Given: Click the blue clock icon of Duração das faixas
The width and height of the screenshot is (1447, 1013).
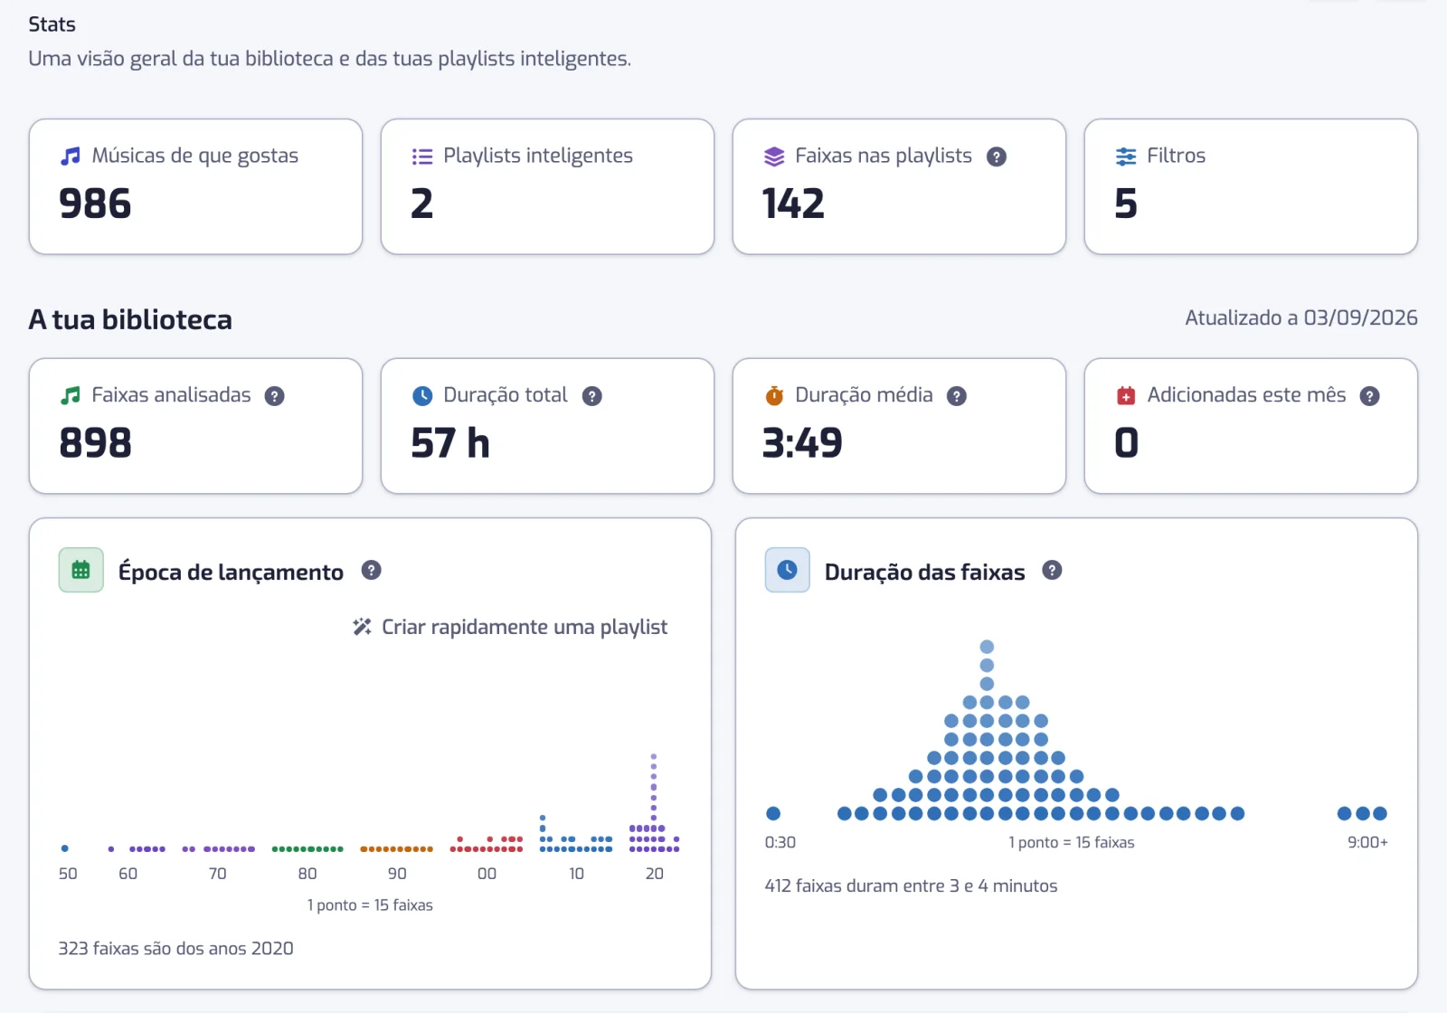Looking at the screenshot, I should 788,570.
